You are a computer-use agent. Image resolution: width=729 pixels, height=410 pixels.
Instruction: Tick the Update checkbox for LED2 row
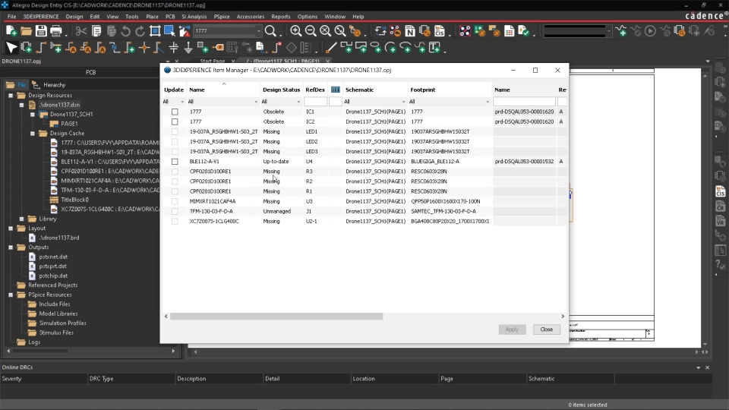[175, 142]
